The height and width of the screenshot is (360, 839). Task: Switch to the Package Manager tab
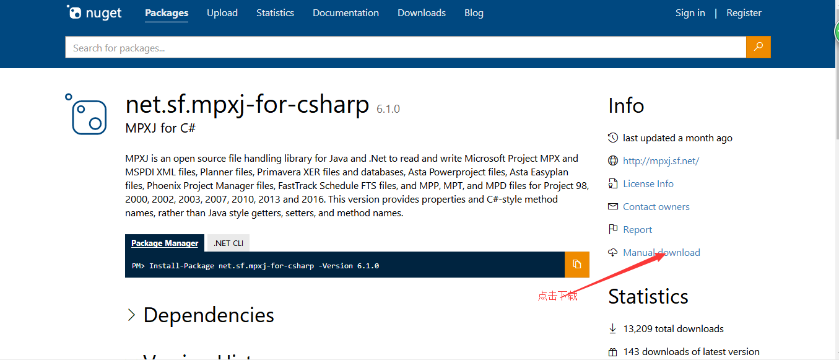pos(165,243)
